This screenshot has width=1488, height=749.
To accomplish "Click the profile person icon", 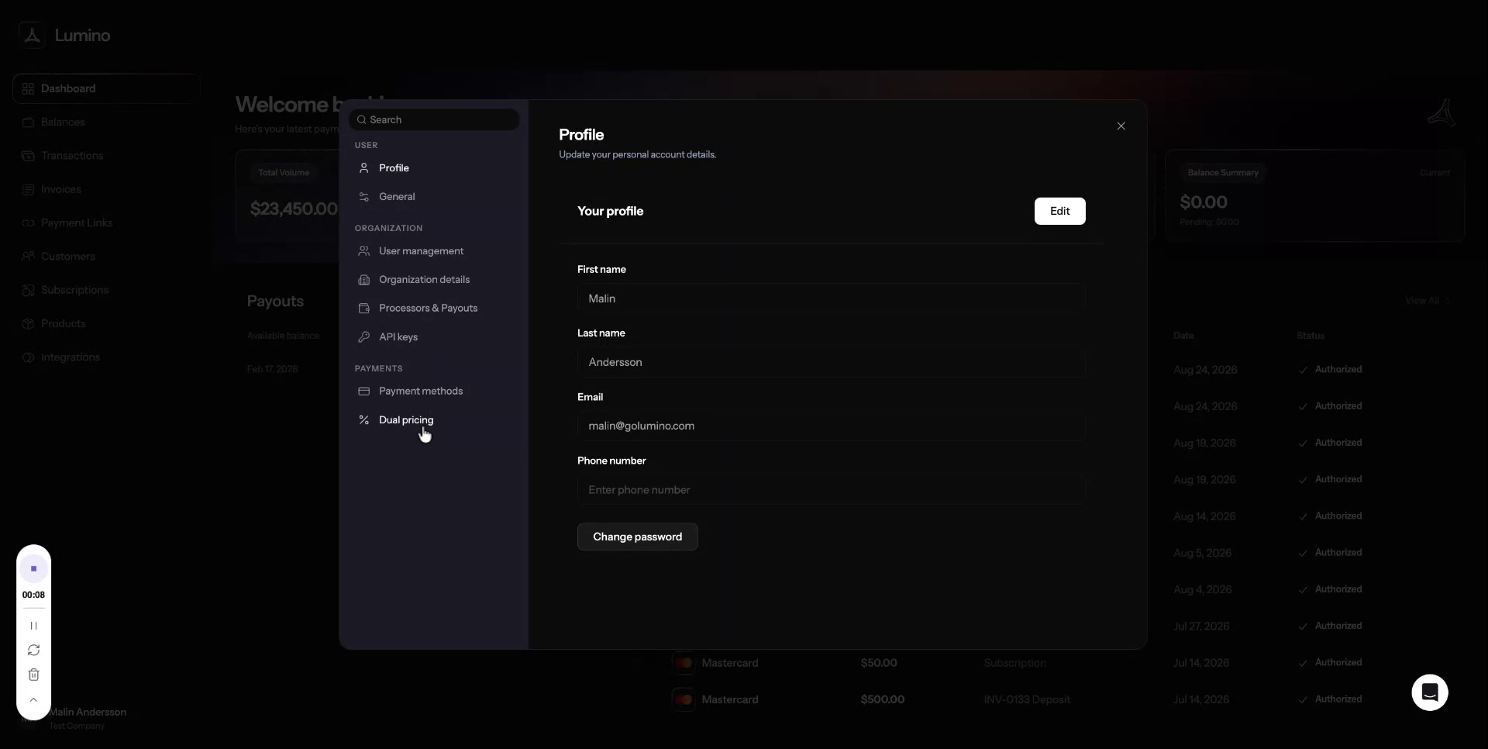I will 363,168.
